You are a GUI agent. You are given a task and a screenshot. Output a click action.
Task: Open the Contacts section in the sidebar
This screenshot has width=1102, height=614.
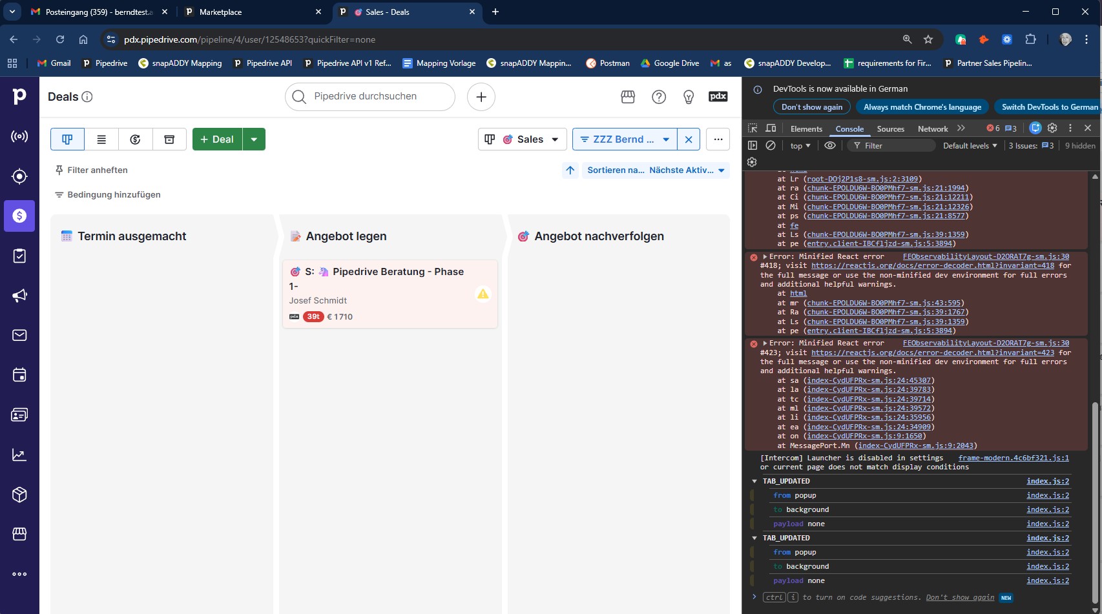[19, 414]
